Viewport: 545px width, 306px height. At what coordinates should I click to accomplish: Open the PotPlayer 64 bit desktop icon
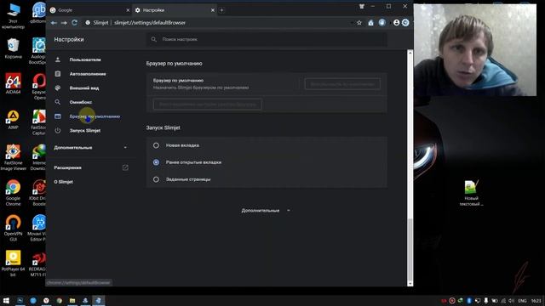pyautogui.click(x=13, y=263)
